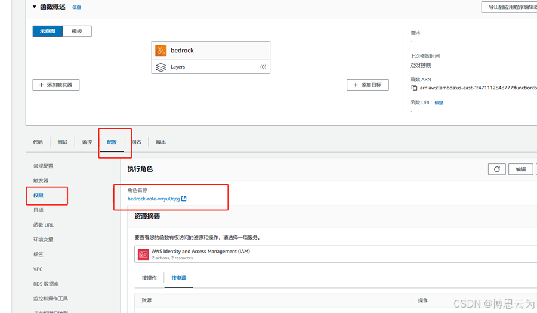Select 函数 URL in the sidebar
This screenshot has height=313, width=537.
[44, 225]
